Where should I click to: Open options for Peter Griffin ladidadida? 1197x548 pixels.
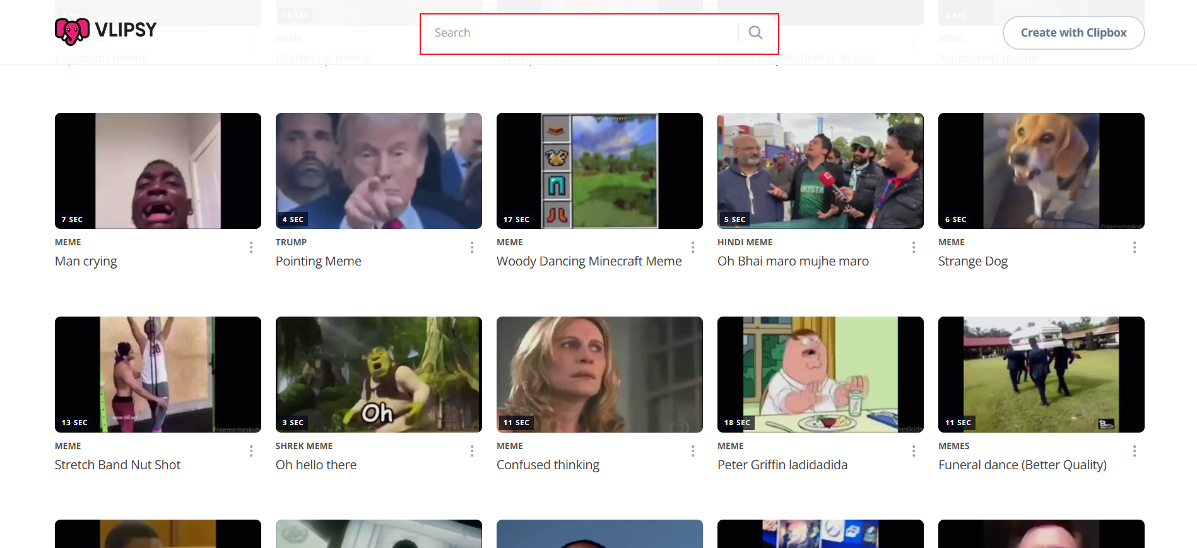[x=914, y=451]
